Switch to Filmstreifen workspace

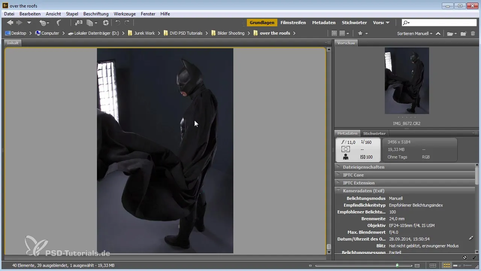point(293,23)
